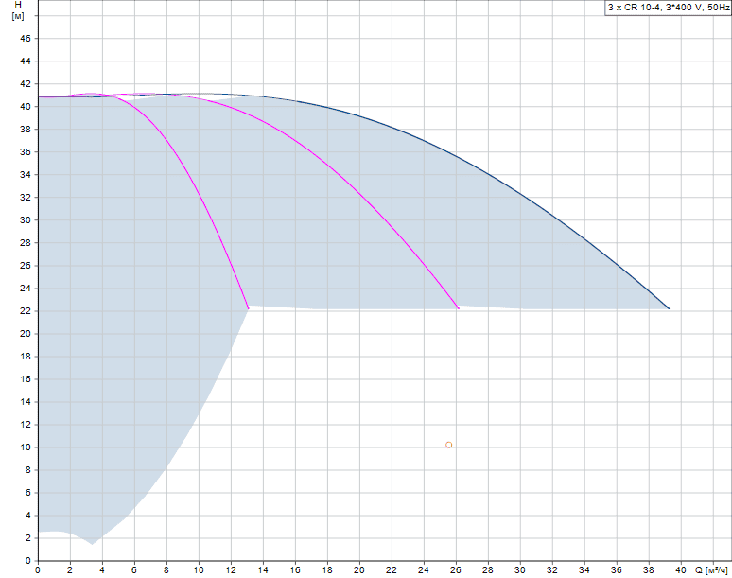Click the 20 tick label on Q axis

(x=359, y=570)
